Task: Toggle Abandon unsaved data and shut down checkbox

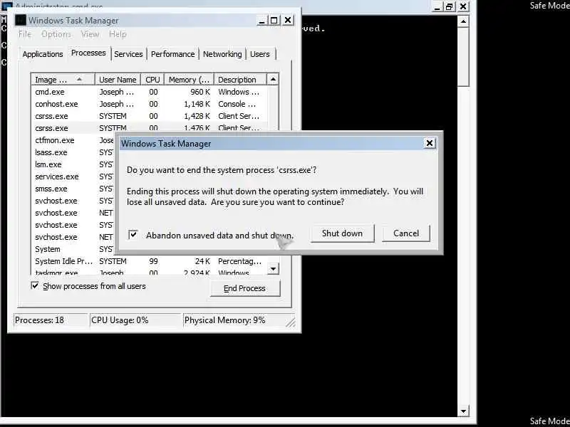Action: (x=133, y=235)
